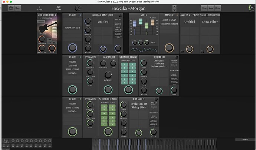Click the bottom row Kontakt 8 Strike knob
Image resolution: width=256 pixels, height=150 pixels.
point(124,105)
